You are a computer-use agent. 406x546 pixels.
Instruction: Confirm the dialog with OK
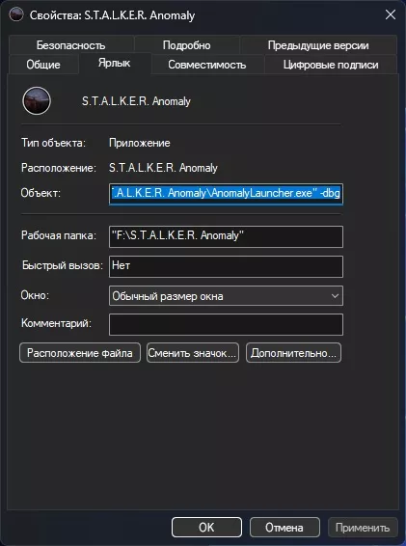coord(206,528)
